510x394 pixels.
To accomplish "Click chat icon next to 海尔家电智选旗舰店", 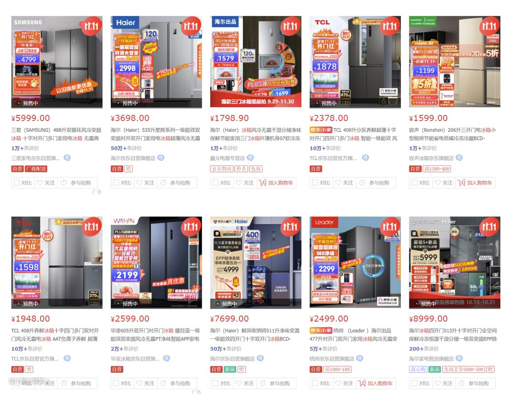I will tap(459, 358).
